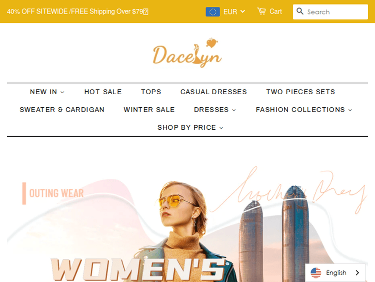Go to HOT SALE
The image size is (375, 282).
103,92
